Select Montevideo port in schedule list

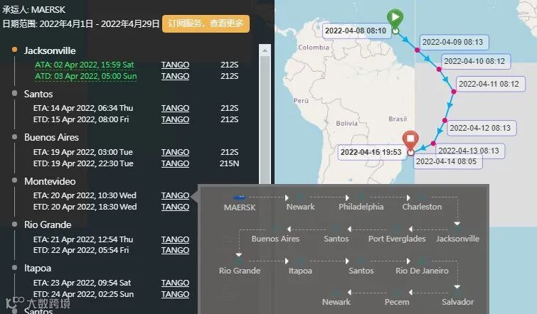coord(50,181)
